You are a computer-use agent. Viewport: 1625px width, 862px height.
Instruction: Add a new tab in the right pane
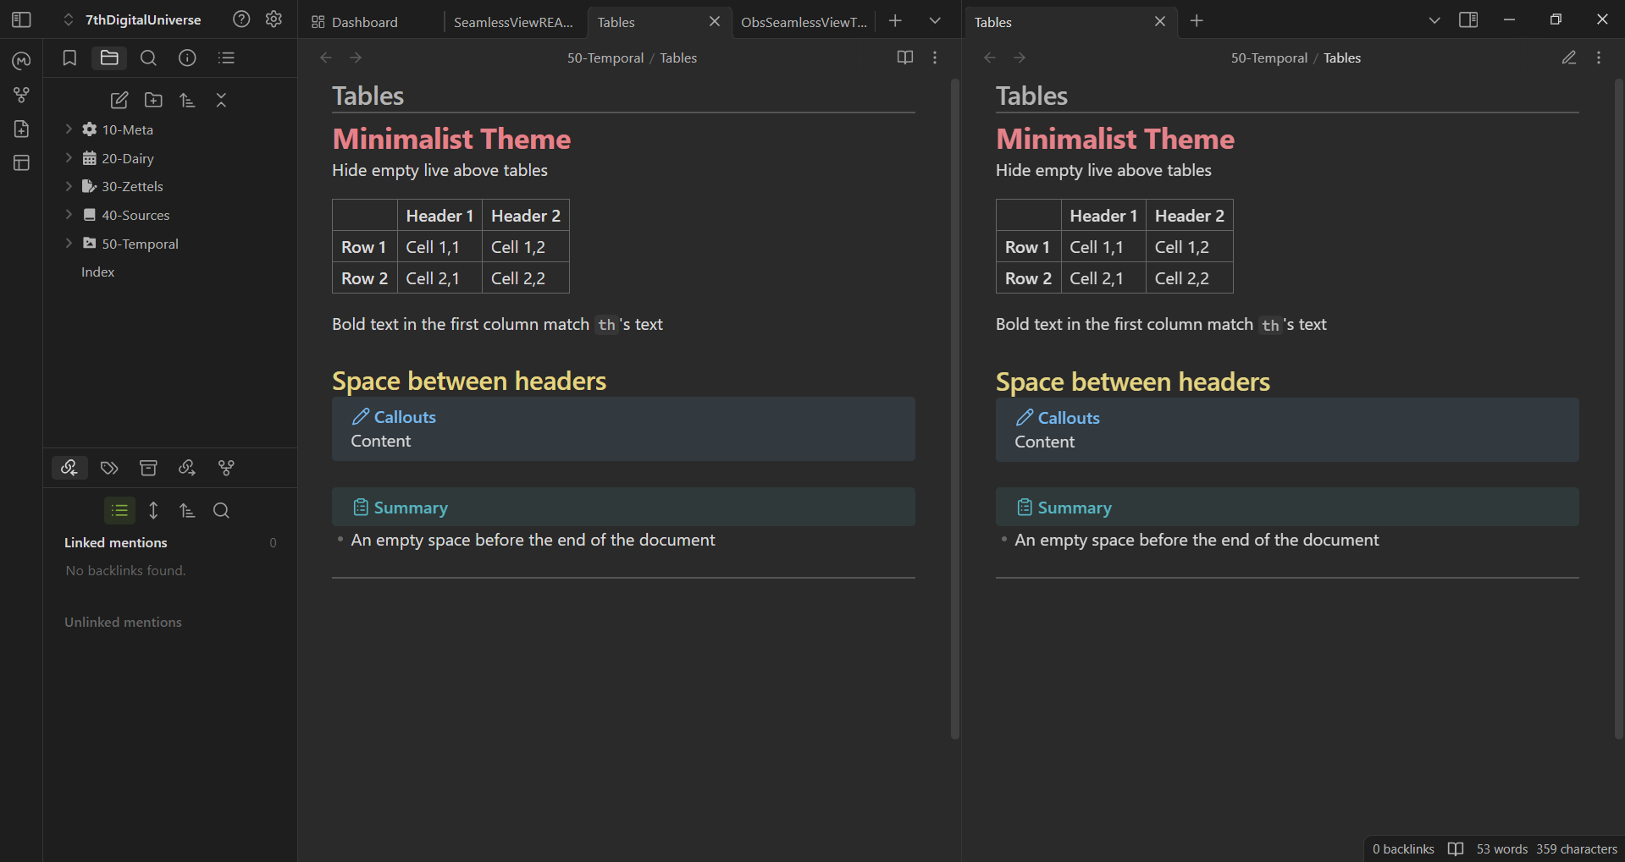(x=1197, y=20)
